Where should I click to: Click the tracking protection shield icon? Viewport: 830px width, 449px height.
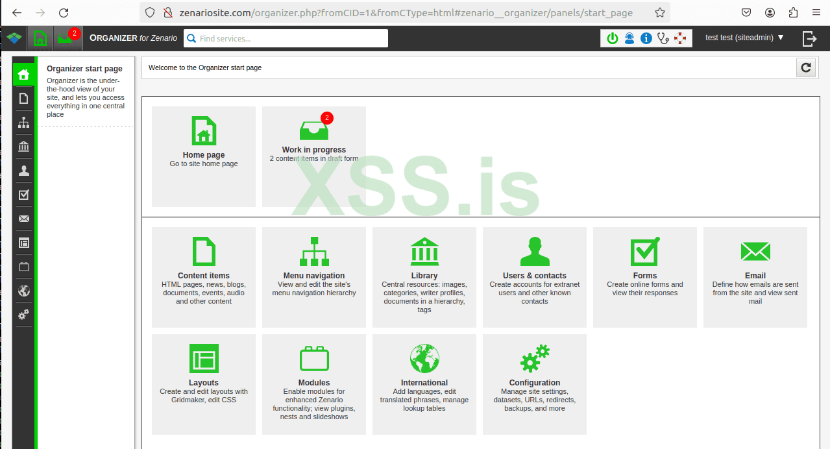150,12
